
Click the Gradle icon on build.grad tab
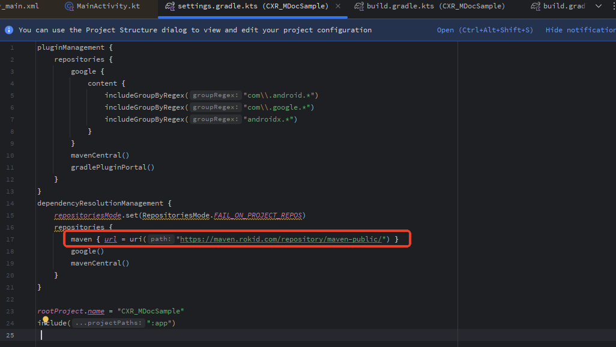536,6
